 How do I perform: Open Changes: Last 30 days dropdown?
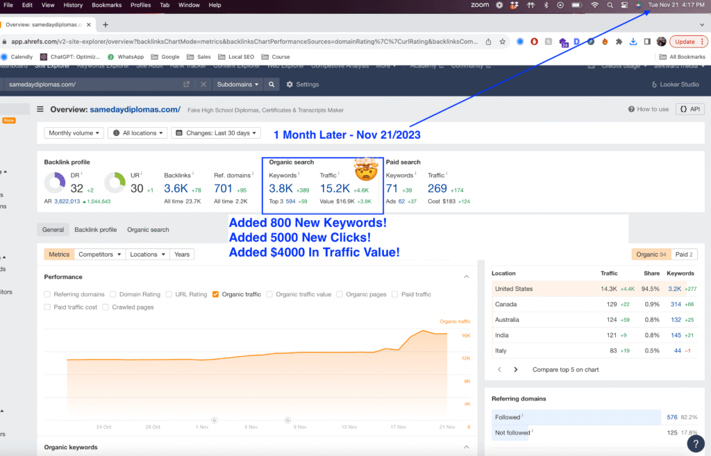click(x=216, y=133)
